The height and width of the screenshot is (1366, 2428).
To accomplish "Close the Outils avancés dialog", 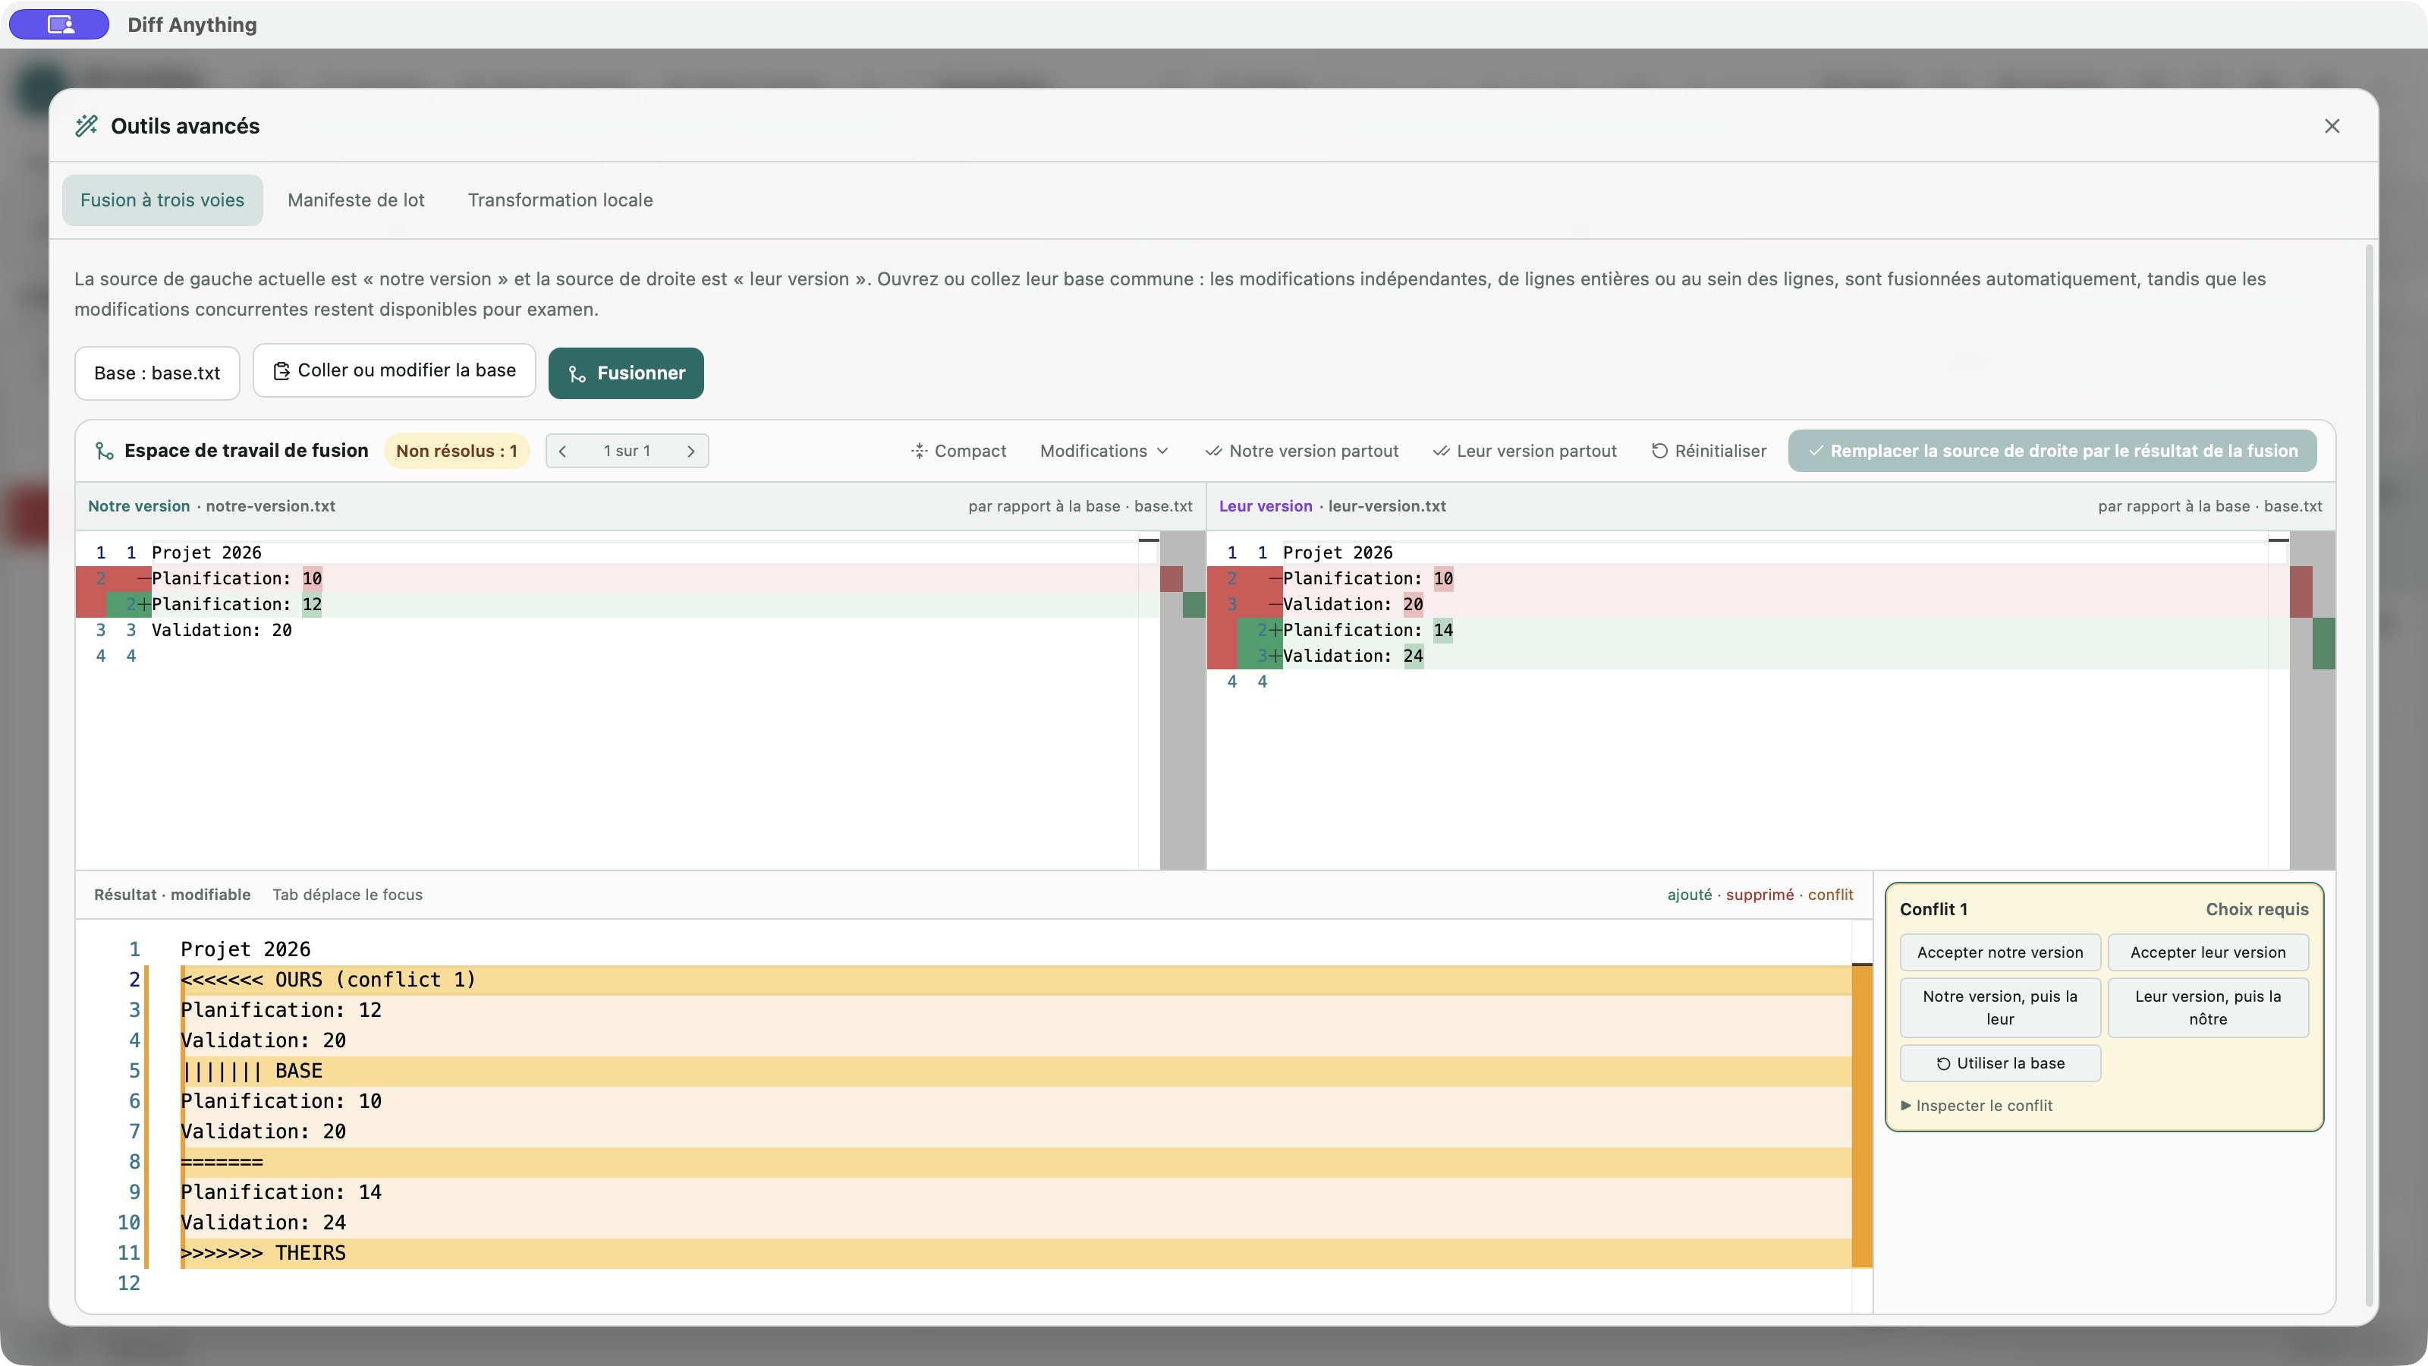I will 2332,126.
